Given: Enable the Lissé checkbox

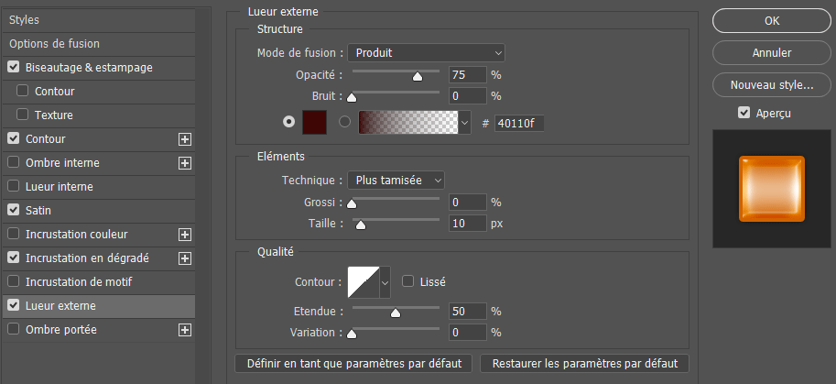Looking at the screenshot, I should pyautogui.click(x=408, y=281).
